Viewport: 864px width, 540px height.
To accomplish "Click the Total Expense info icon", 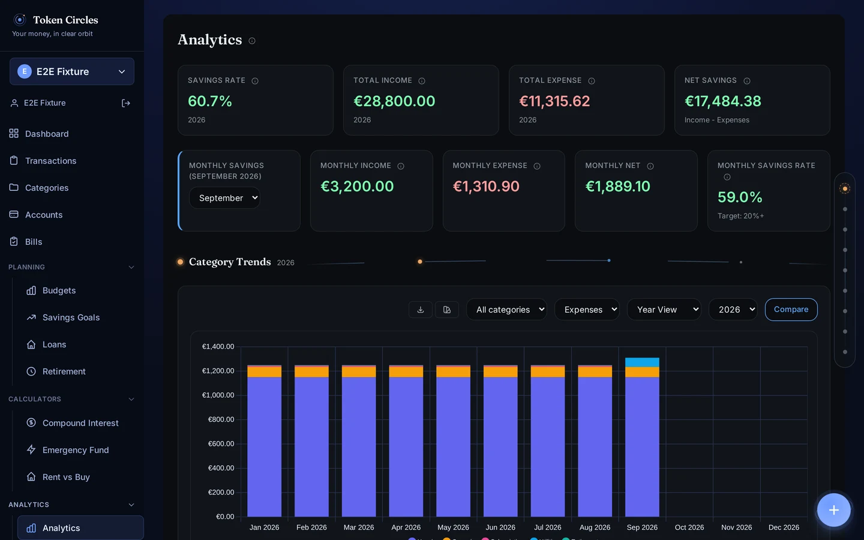I will 592,81.
